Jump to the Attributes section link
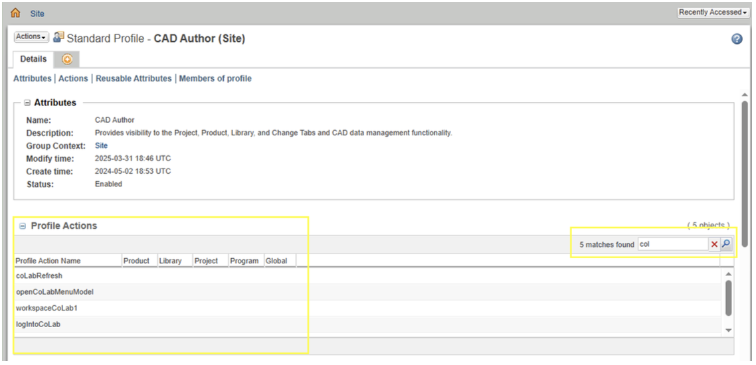This screenshot has height=365, width=756. coord(33,78)
